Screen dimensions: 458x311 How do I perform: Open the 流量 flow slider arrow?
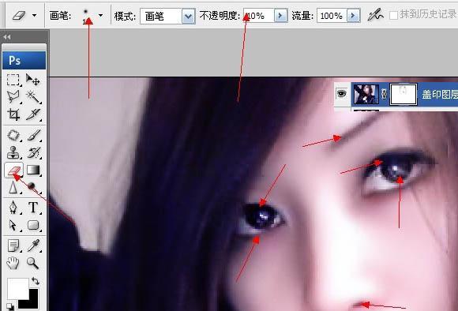(x=354, y=15)
